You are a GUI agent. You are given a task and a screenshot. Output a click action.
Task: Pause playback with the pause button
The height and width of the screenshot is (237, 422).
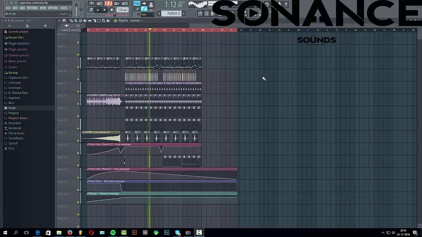pyautogui.click(x=98, y=10)
